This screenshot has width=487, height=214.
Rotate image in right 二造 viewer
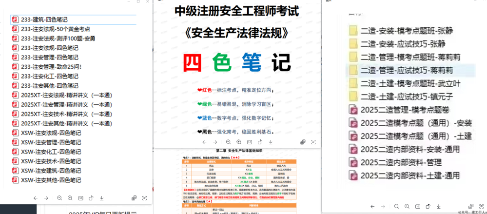point(429,206)
